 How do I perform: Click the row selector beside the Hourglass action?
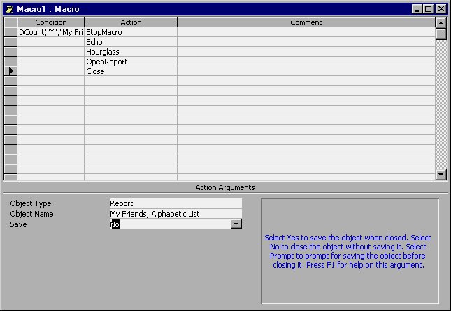click(10, 52)
